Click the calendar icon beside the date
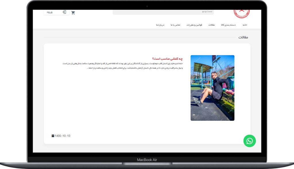Screen dimensions: 294x169 (x=53, y=136)
